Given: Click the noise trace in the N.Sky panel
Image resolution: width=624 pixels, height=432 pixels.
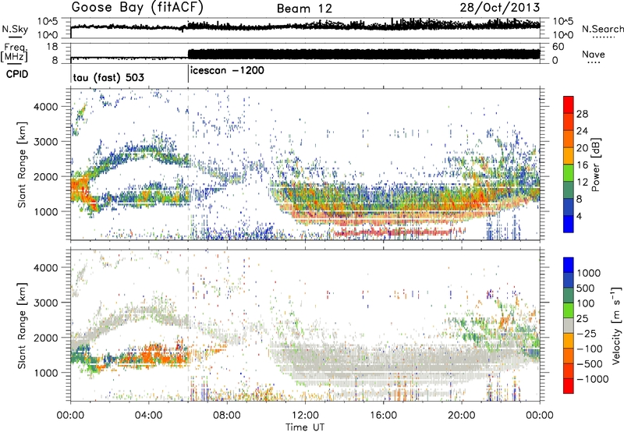Looking at the screenshot, I should (x=305, y=27).
